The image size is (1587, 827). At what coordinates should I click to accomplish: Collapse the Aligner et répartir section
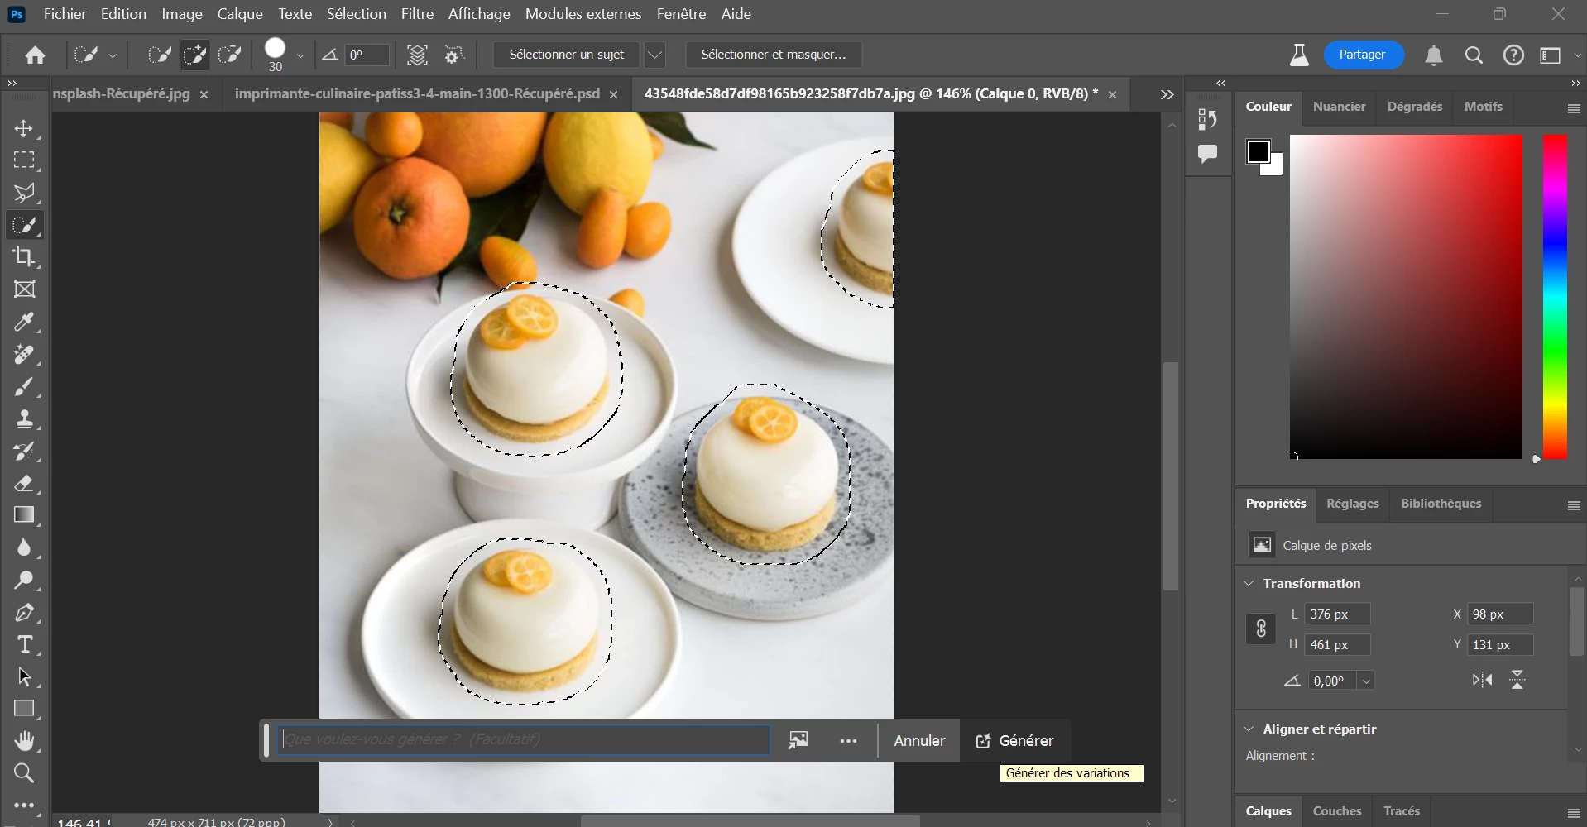(x=1249, y=729)
